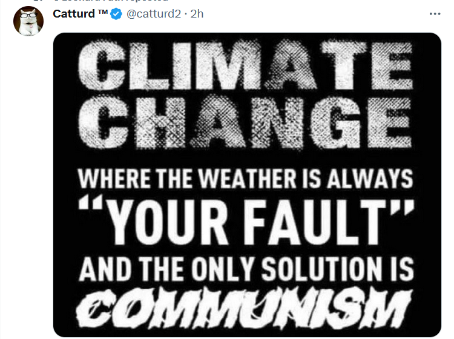Click the COMMUNISM word at the image's bottom
Viewport: 454px width, 339px height.
pyautogui.click(x=244, y=309)
